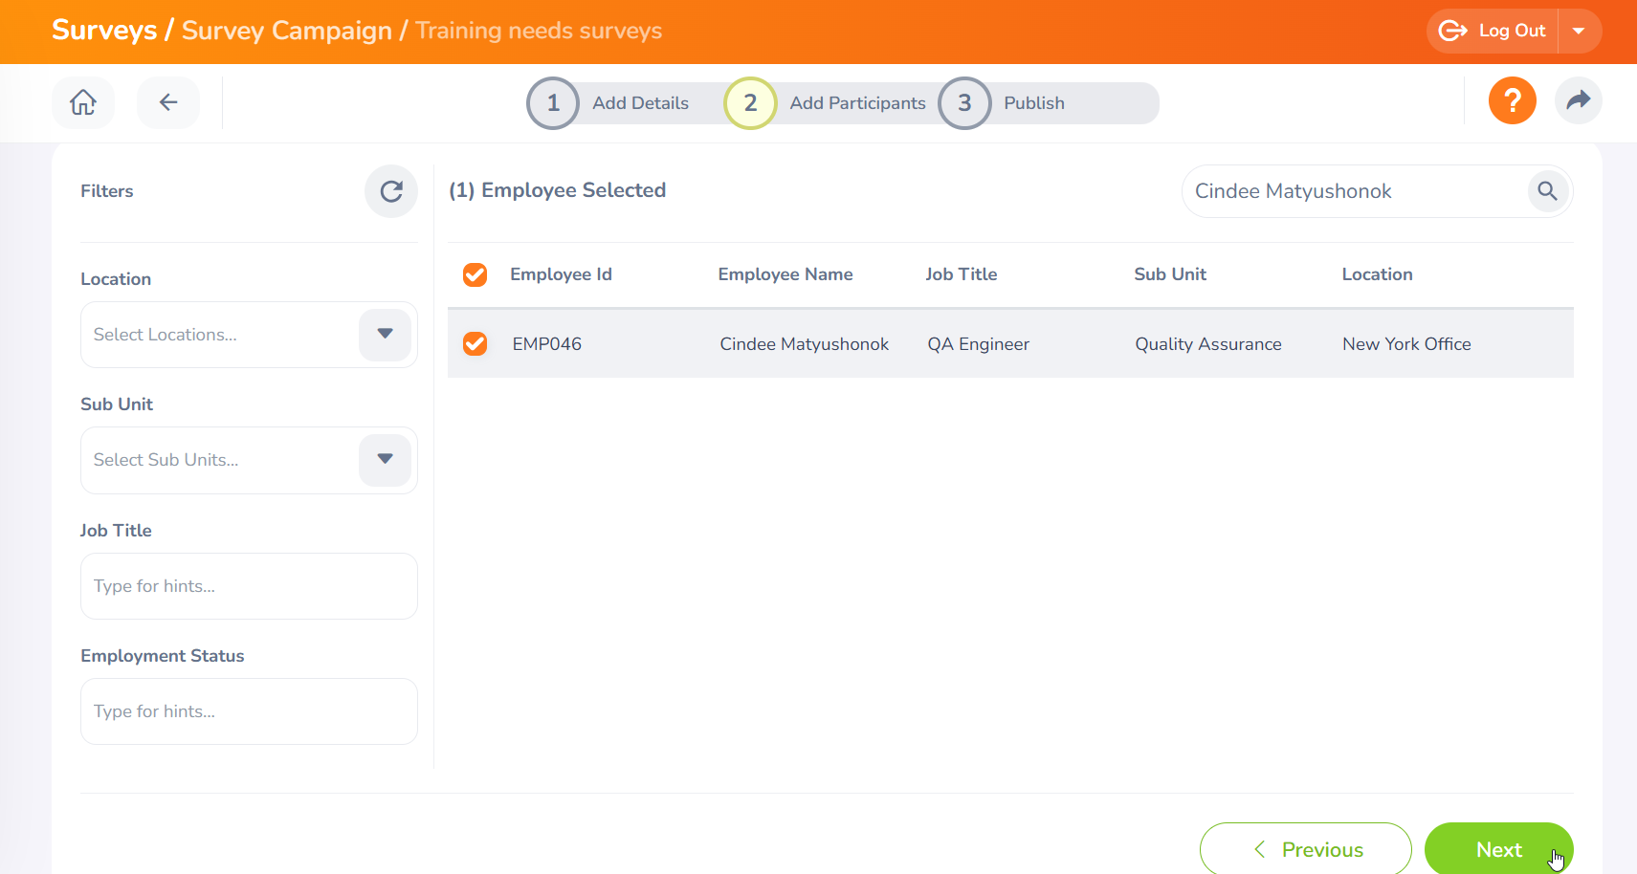Screen dimensions: 1637x874
Task: Switch to the Add Details step
Action: click(640, 103)
